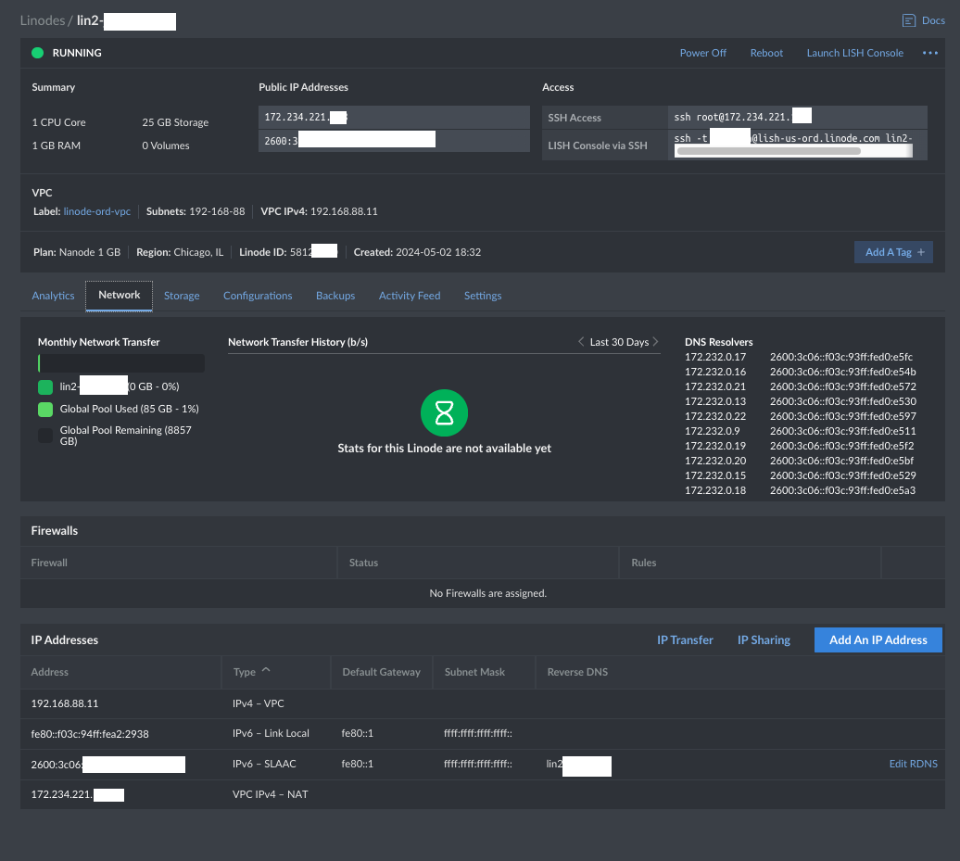Click the SSH Access command field
The height and width of the screenshot is (861, 960).
pyautogui.click(x=797, y=117)
